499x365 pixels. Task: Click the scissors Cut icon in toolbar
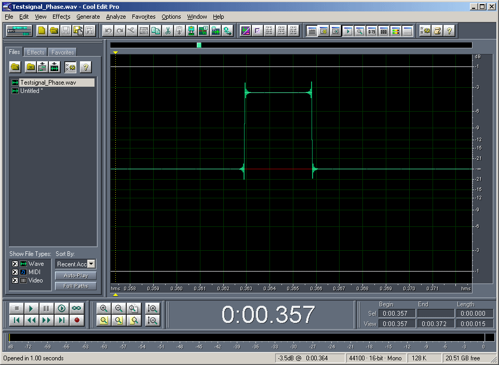pos(168,31)
